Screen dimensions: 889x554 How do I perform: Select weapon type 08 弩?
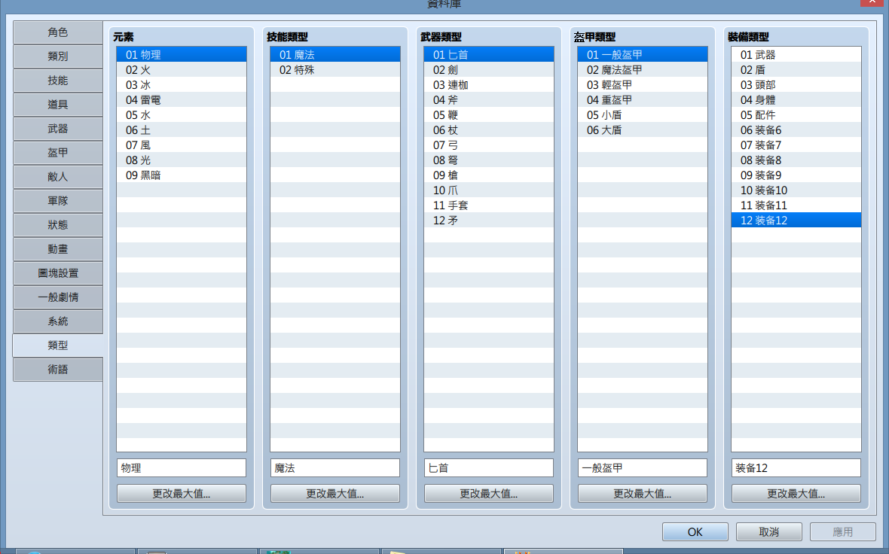click(489, 160)
